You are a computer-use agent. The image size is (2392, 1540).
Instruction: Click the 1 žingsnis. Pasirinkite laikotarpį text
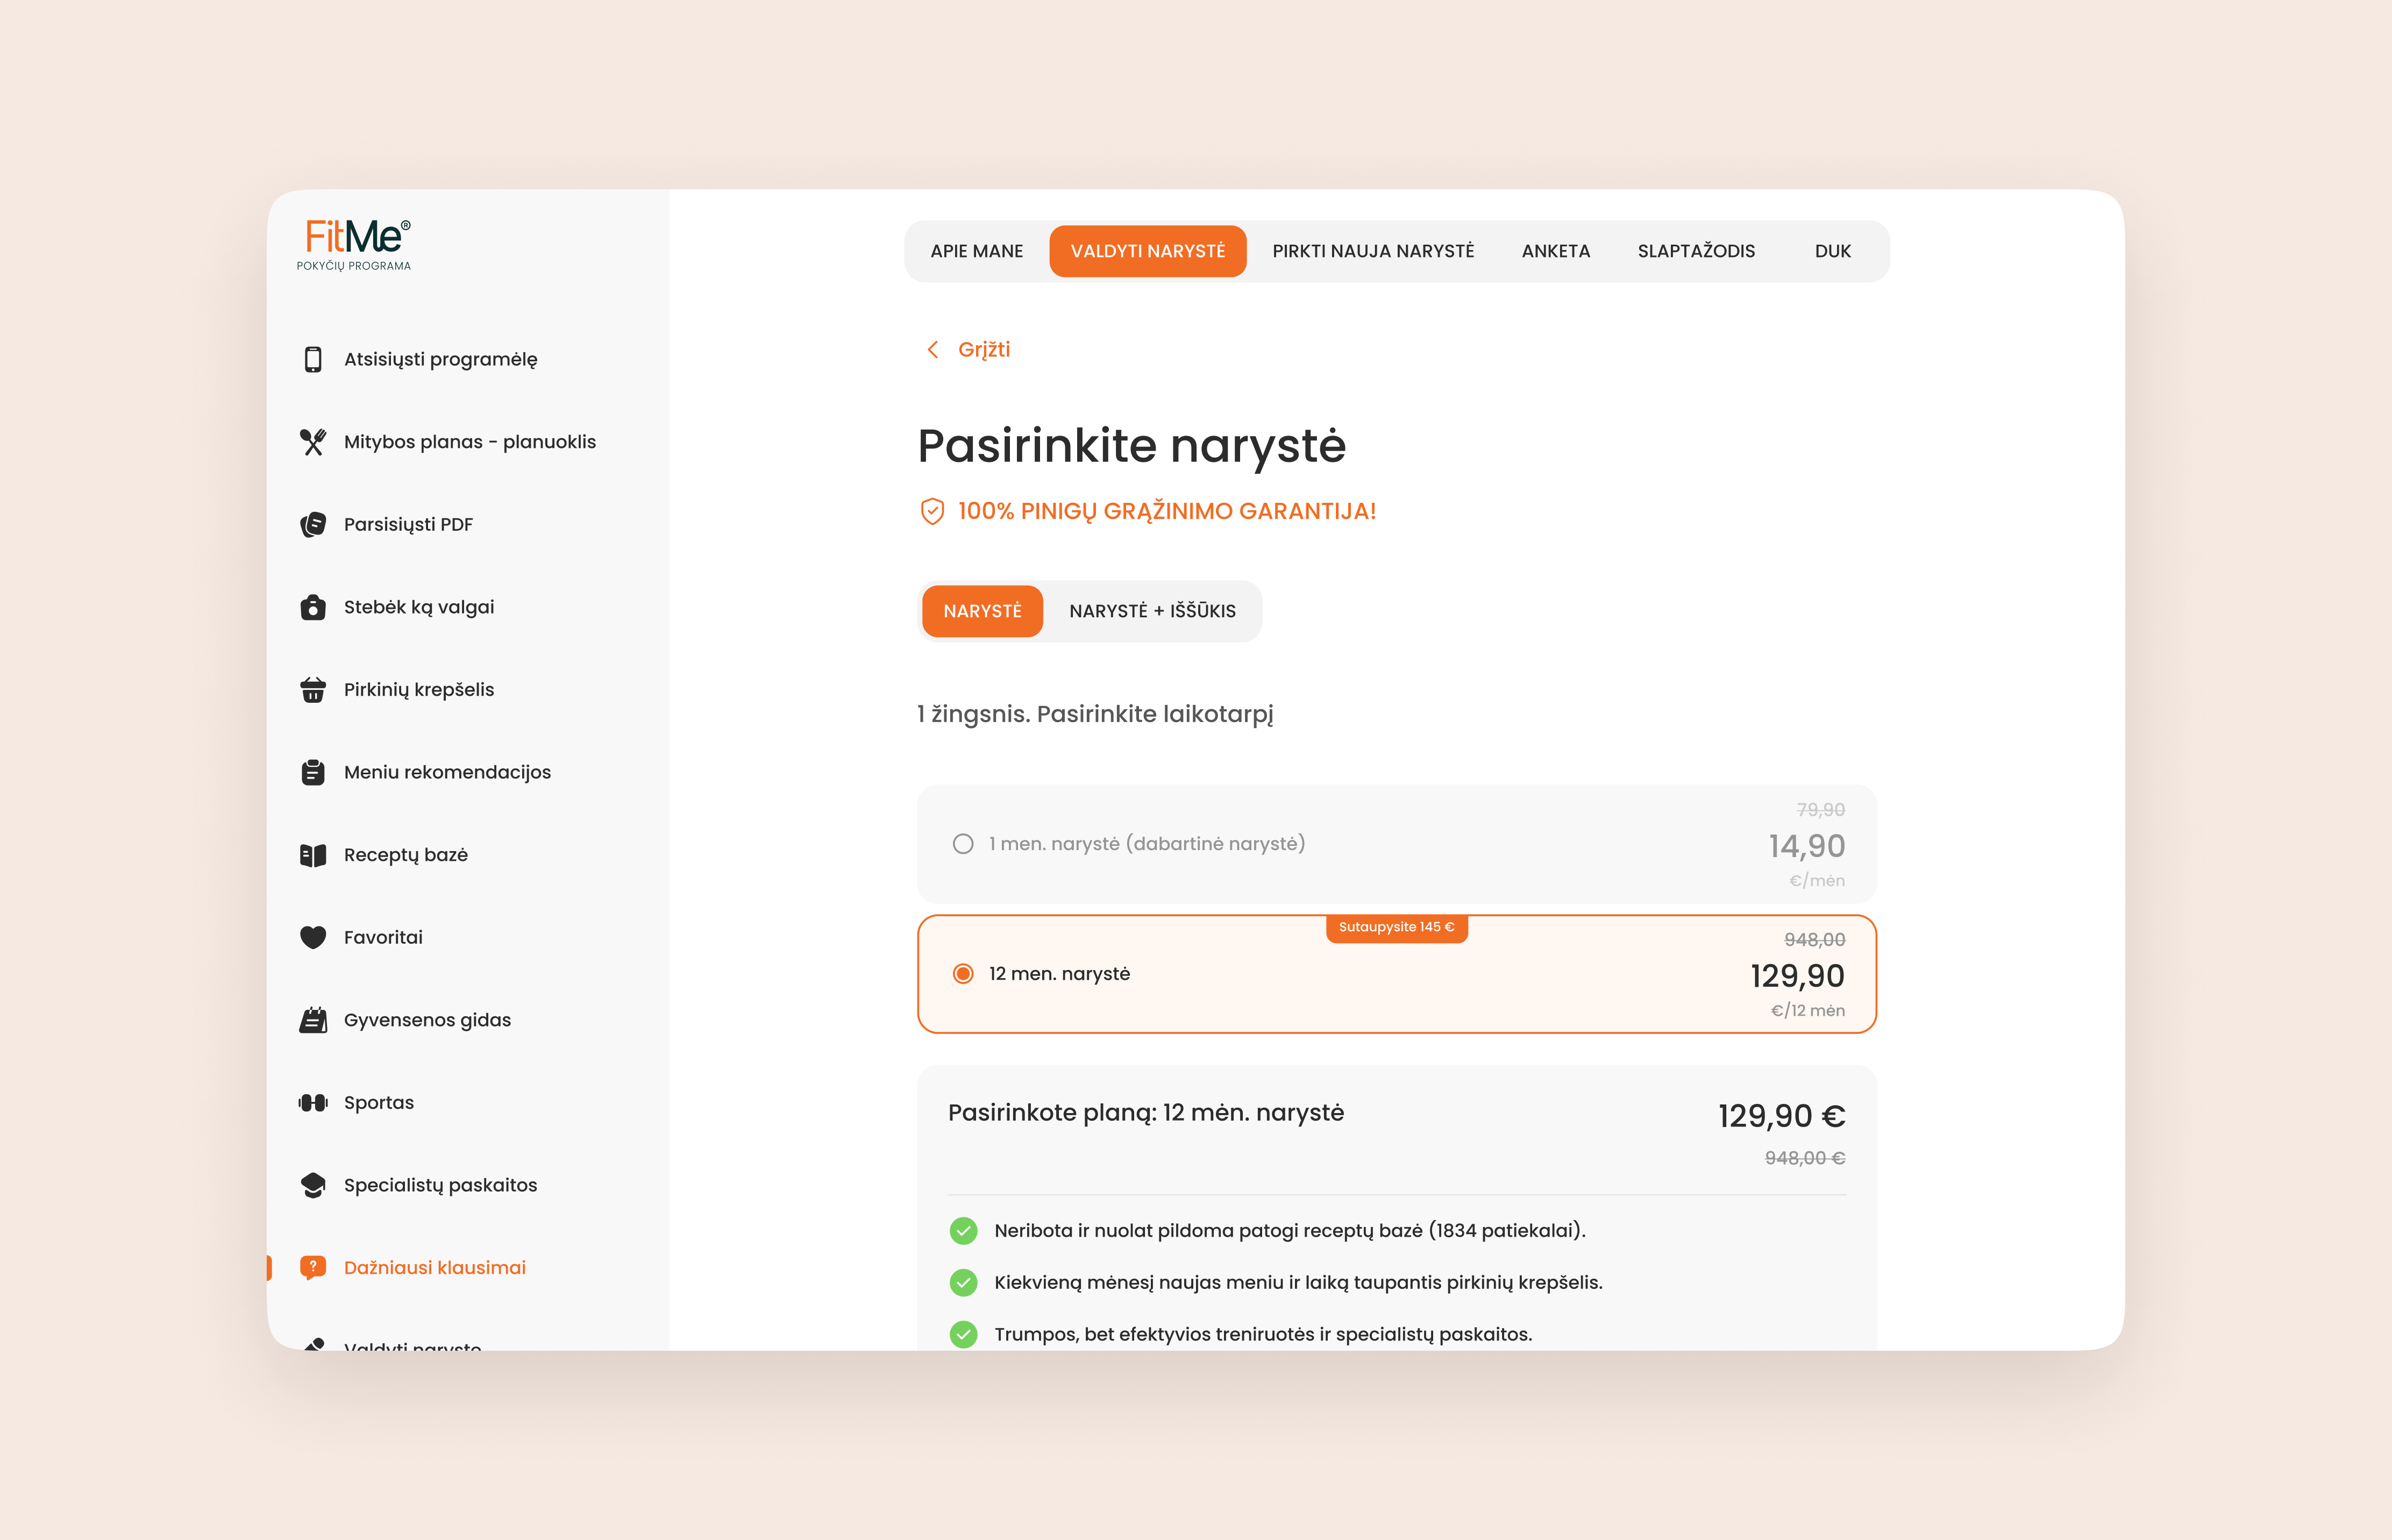(x=1095, y=714)
